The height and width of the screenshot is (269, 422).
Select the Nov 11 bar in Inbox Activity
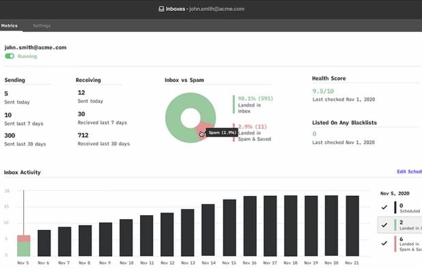(x=147, y=236)
